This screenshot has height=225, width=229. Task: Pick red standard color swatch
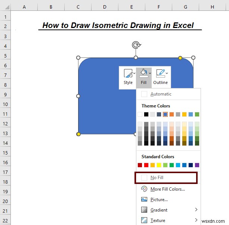coord(146,165)
